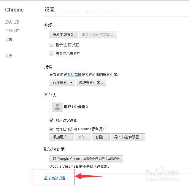Image resolution: width=189 pixels, height=186 pixels.
Task: Click the 默认浏览器 section heading
Action: [x=54, y=150]
